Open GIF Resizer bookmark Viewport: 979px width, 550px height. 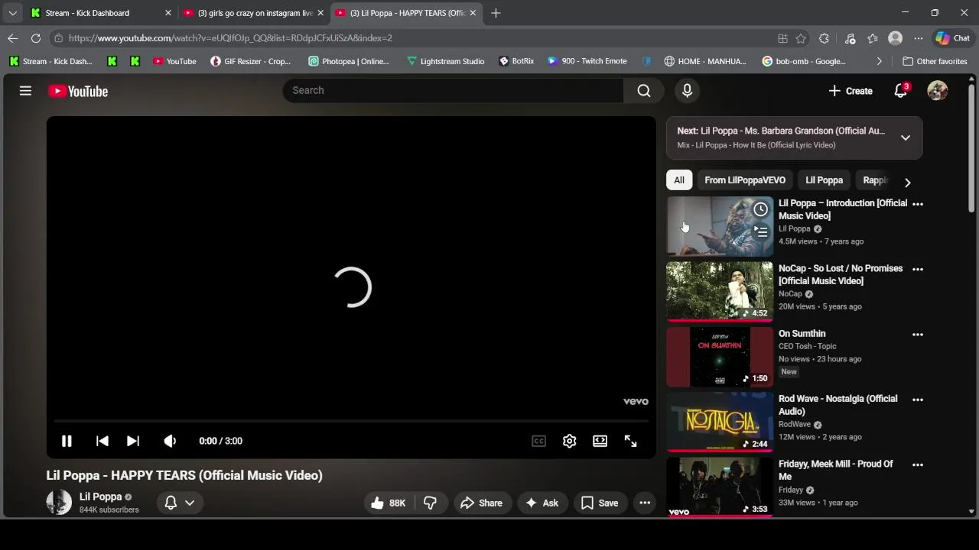click(x=251, y=61)
